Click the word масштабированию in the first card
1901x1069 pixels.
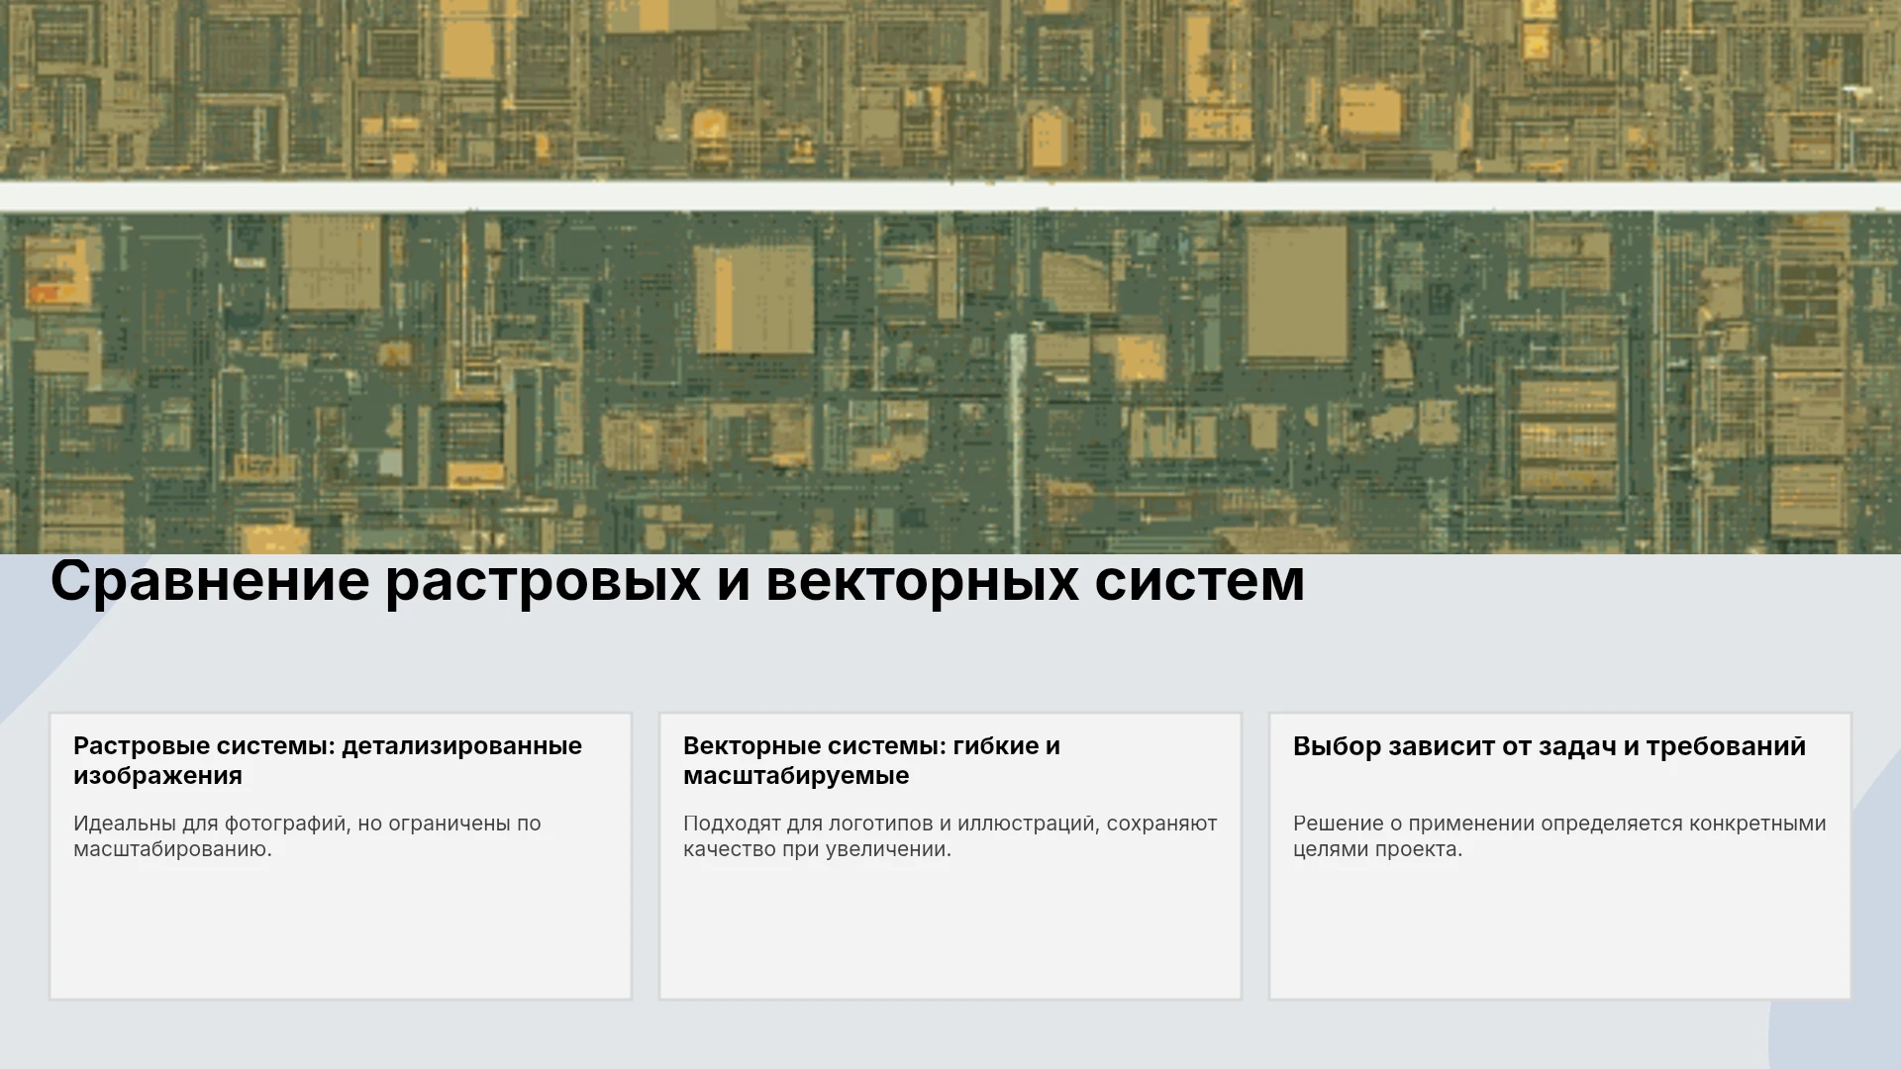tap(172, 849)
